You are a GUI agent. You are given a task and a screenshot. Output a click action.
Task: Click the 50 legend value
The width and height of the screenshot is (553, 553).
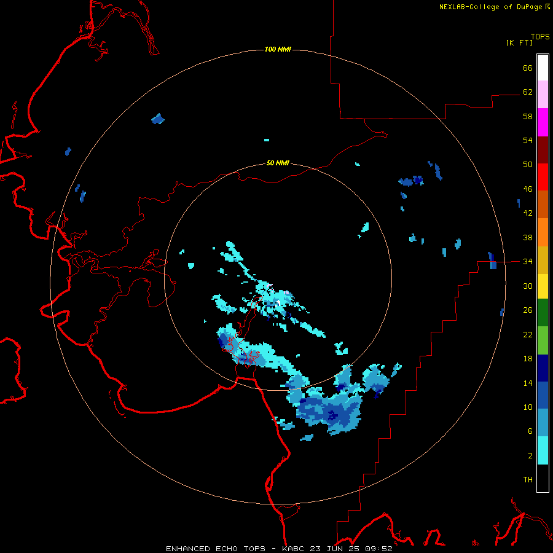528,164
